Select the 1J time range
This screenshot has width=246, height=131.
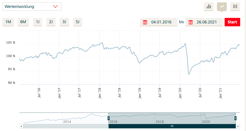37,22
